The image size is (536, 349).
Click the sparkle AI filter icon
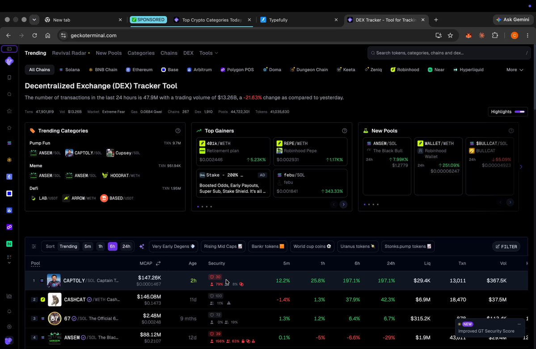142,247
